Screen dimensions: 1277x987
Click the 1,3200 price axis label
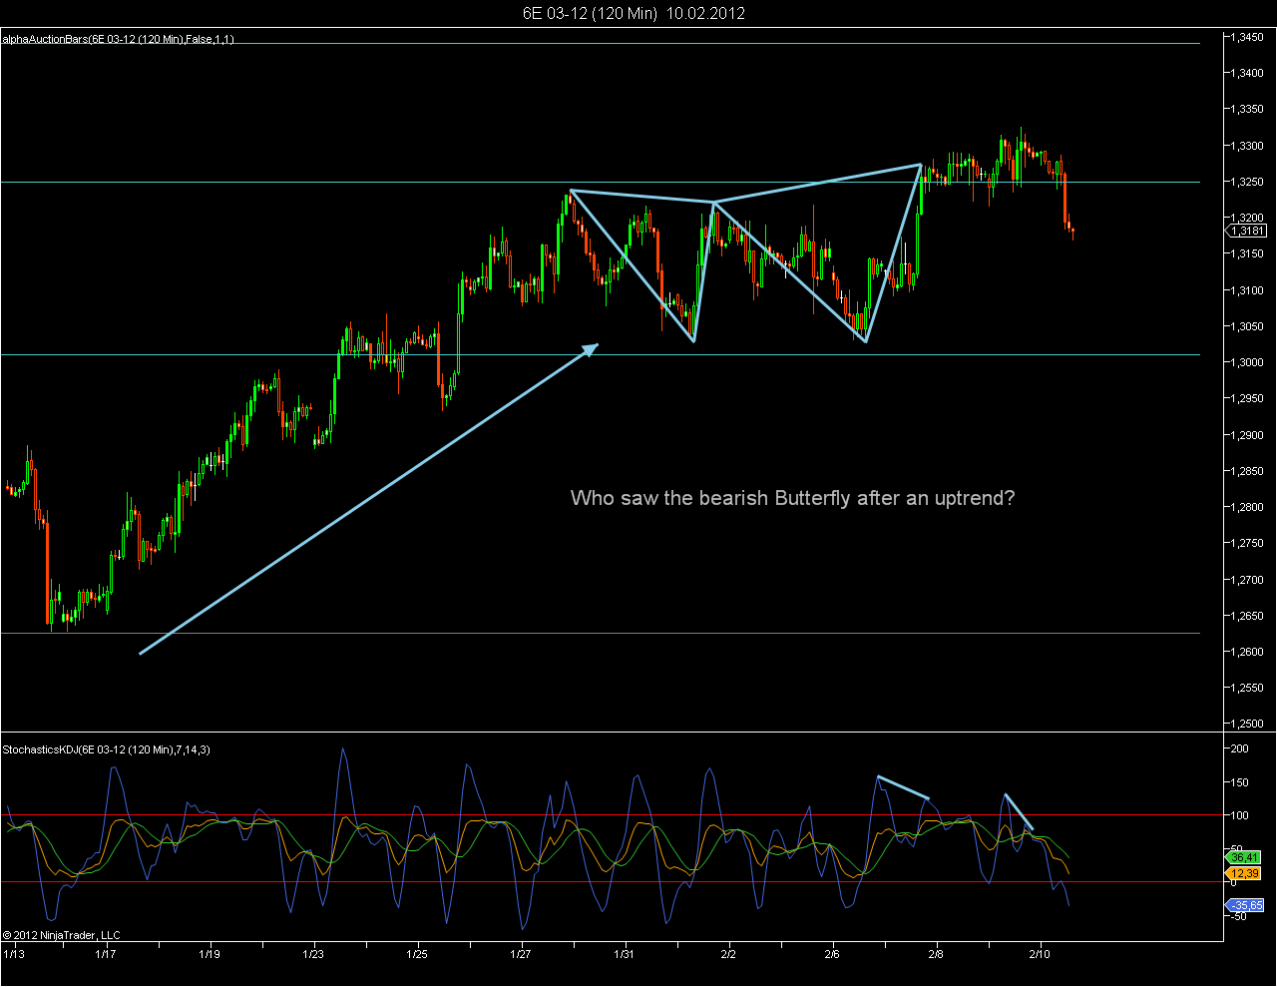pos(1247,219)
